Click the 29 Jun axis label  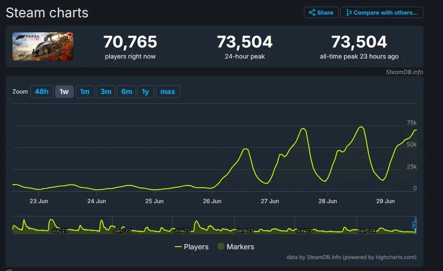click(x=385, y=201)
